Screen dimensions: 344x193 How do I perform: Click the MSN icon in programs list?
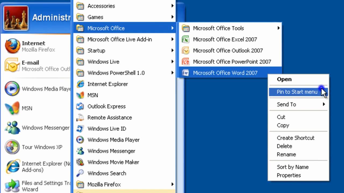click(x=80, y=95)
